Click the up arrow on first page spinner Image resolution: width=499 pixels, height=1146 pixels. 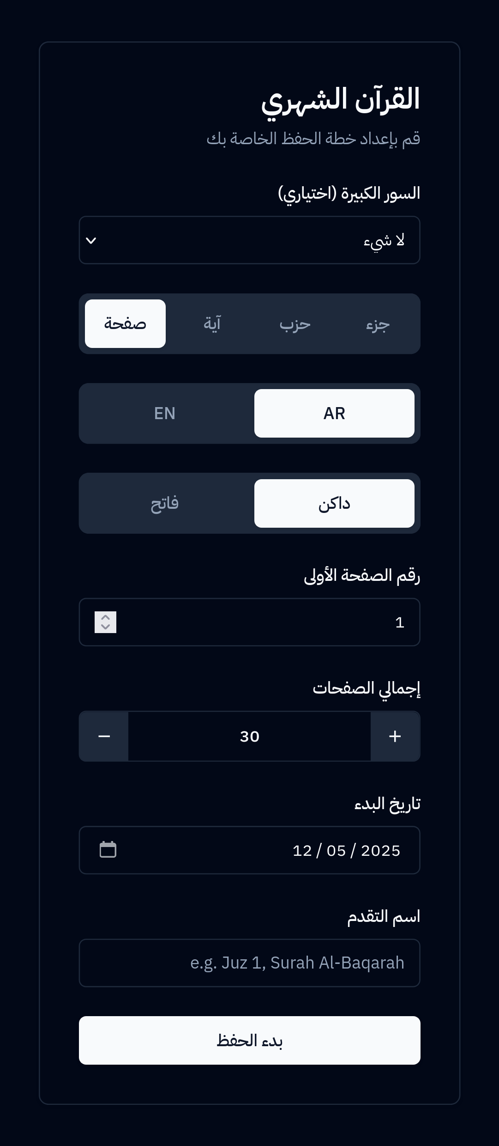coord(105,617)
